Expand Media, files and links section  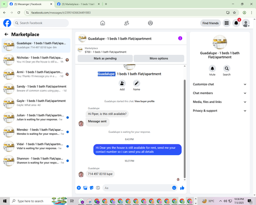220,102
